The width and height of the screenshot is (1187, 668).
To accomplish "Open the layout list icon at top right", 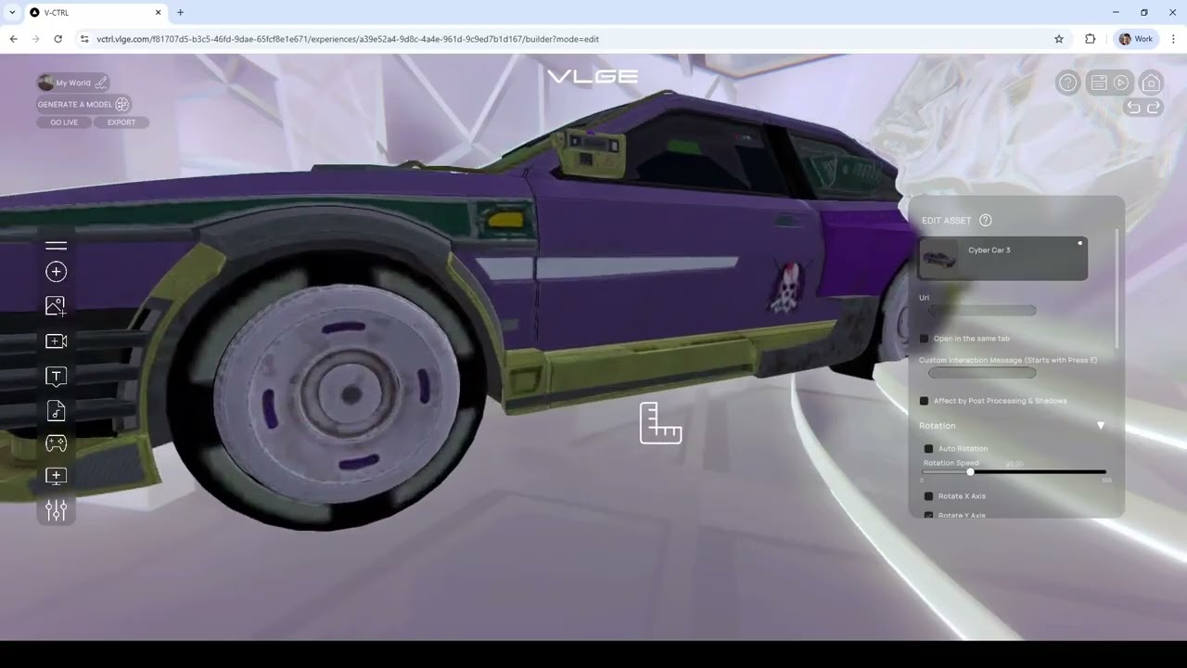I will coord(1098,83).
